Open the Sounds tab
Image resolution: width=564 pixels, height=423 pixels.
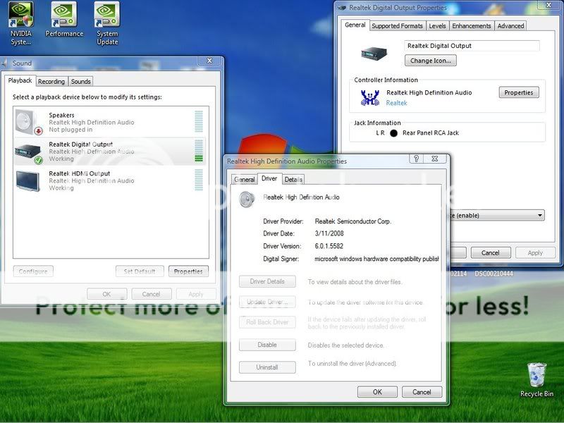click(81, 82)
